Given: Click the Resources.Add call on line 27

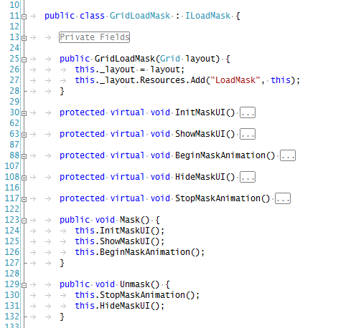Looking at the screenshot, I should point(172,80).
